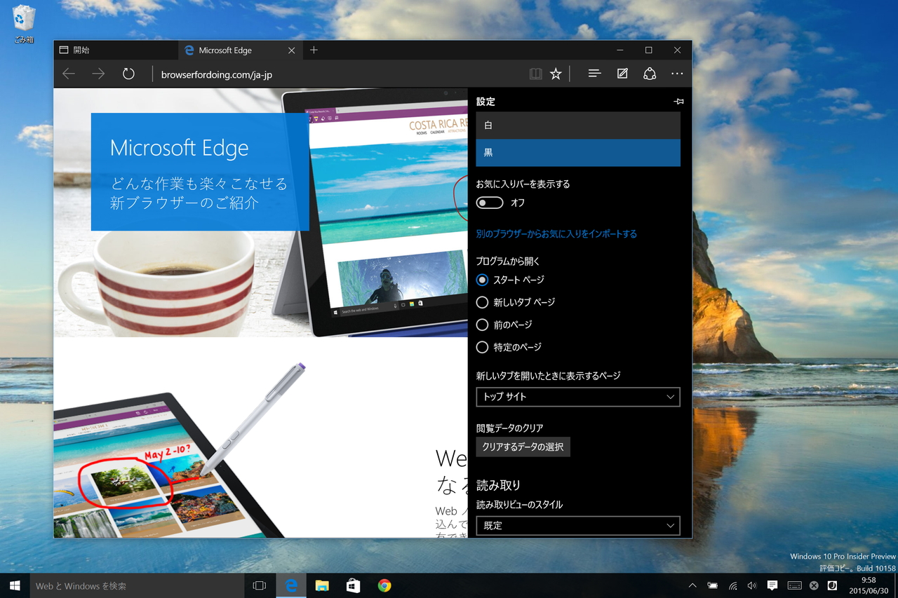The image size is (898, 598).
Task: Select 新しいタブ ページ radio option
Action: [x=482, y=302]
